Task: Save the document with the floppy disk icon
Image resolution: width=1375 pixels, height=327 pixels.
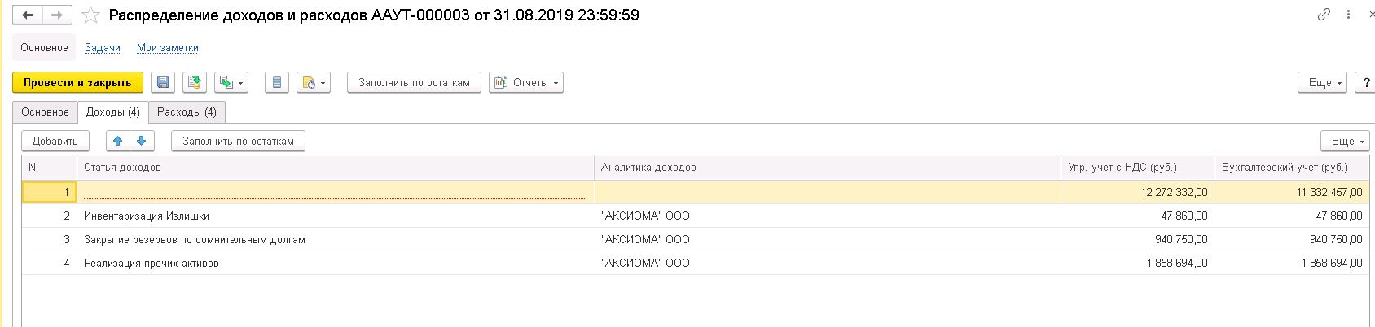Action: pyautogui.click(x=163, y=82)
